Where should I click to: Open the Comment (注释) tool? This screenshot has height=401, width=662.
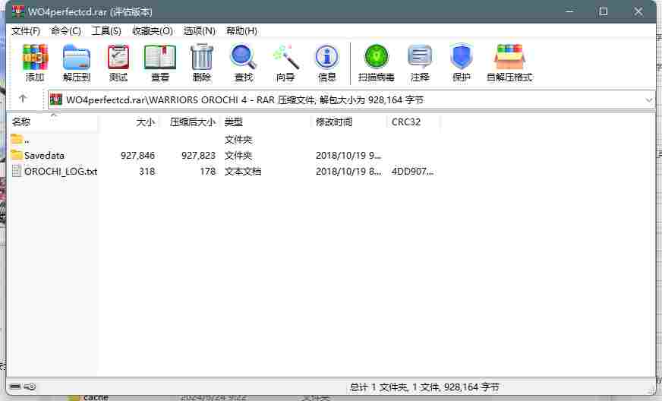[420, 57]
